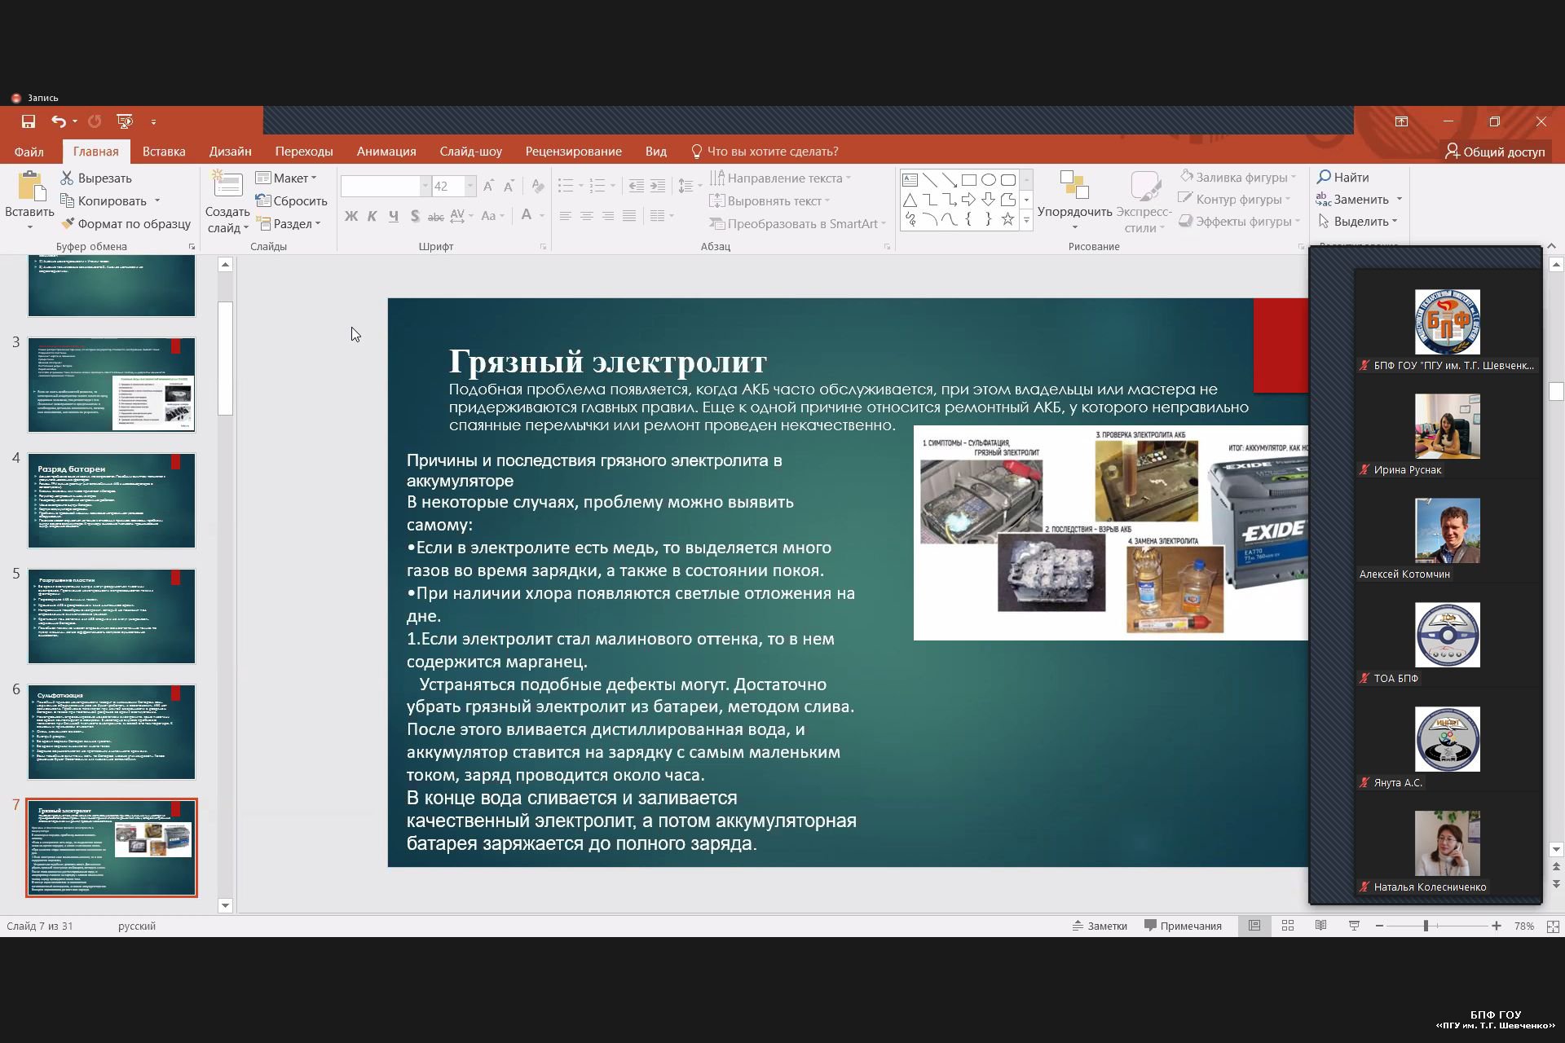Image resolution: width=1565 pixels, height=1043 pixels.
Task: Click Notes (Заметки) in status bar
Action: point(1100,926)
